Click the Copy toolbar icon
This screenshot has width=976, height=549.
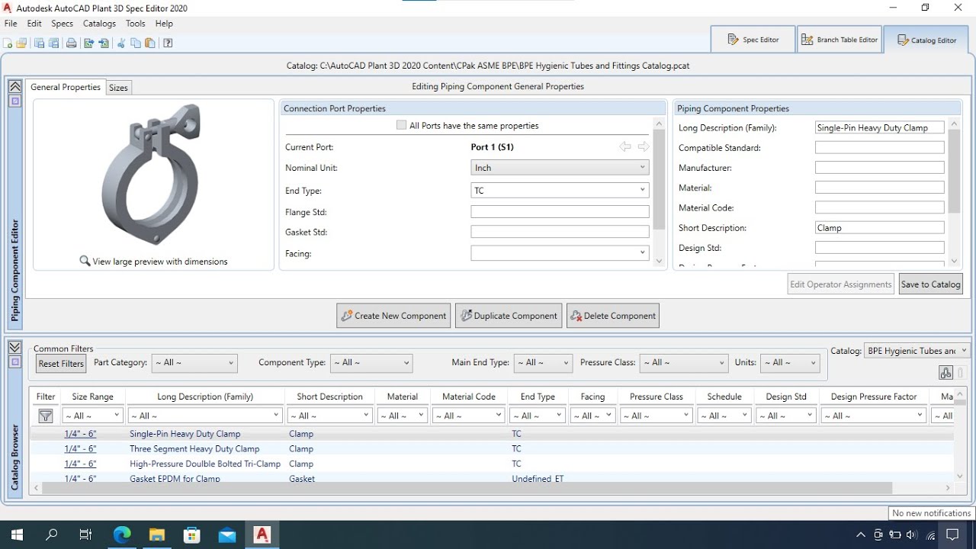(x=136, y=43)
